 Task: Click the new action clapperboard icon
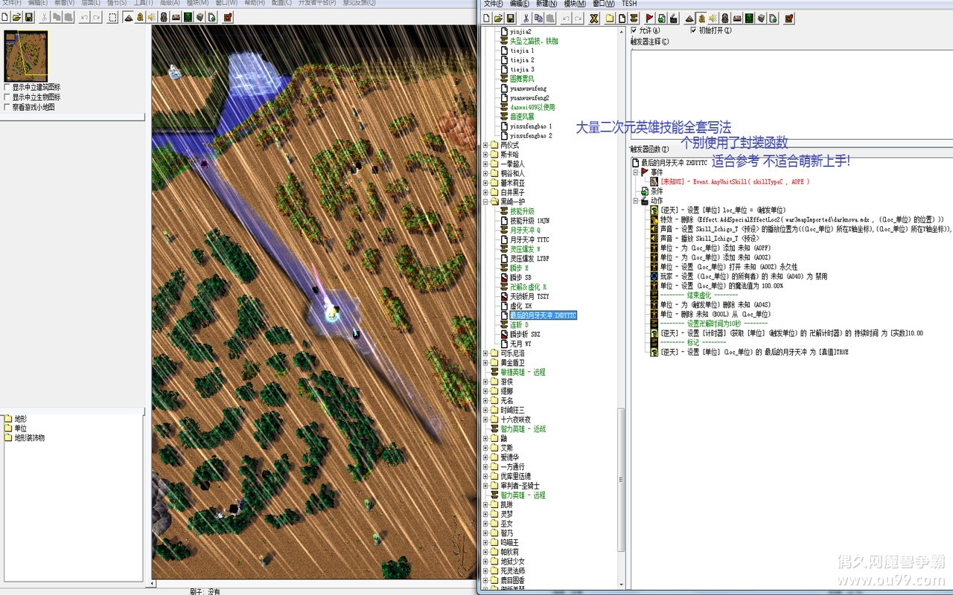click(675, 18)
